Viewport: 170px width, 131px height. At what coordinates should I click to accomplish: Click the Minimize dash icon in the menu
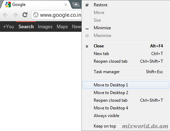(87, 29)
